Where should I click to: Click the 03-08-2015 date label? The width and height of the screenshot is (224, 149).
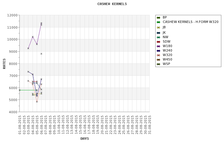coord(28,125)
